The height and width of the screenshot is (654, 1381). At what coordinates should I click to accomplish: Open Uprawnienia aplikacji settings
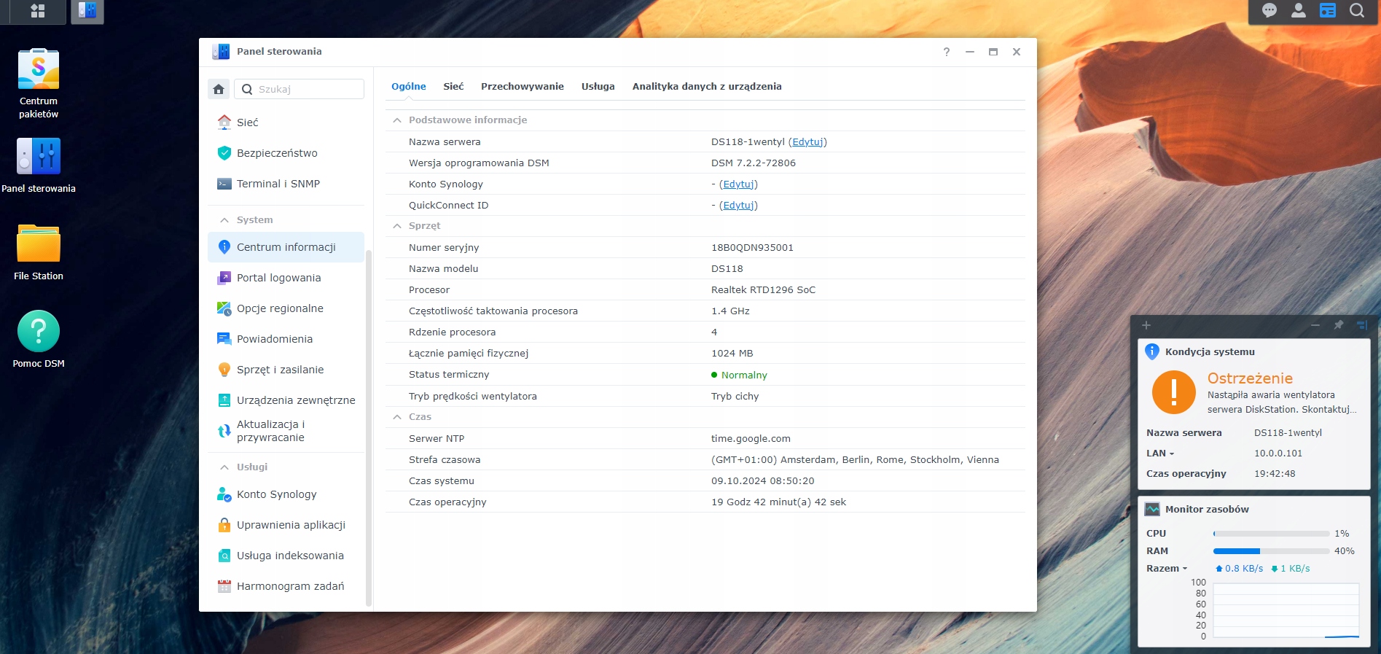[x=286, y=525]
